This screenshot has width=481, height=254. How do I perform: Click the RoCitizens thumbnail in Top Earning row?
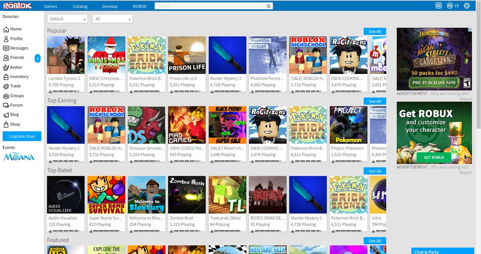tap(268, 125)
